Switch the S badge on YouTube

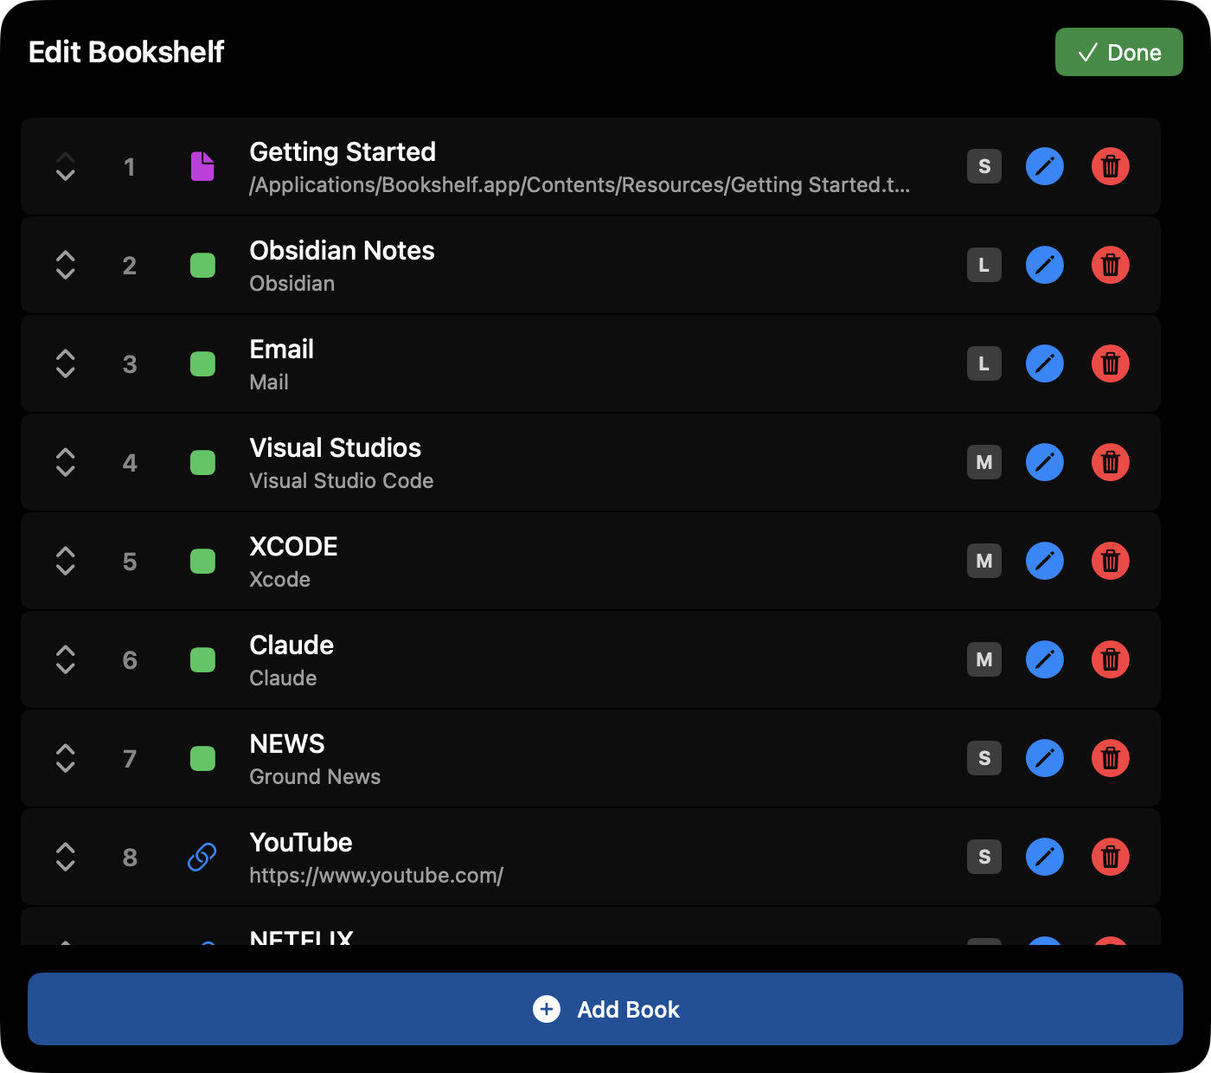pos(984,857)
